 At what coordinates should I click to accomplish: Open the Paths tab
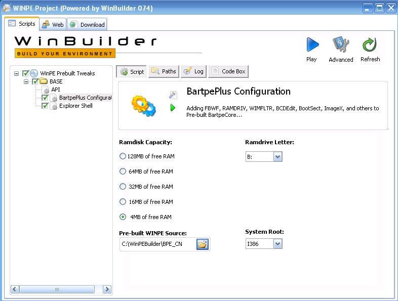pyautogui.click(x=164, y=71)
